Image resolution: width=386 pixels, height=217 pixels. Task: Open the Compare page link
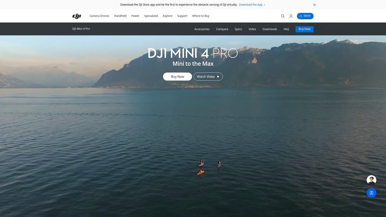tap(222, 29)
